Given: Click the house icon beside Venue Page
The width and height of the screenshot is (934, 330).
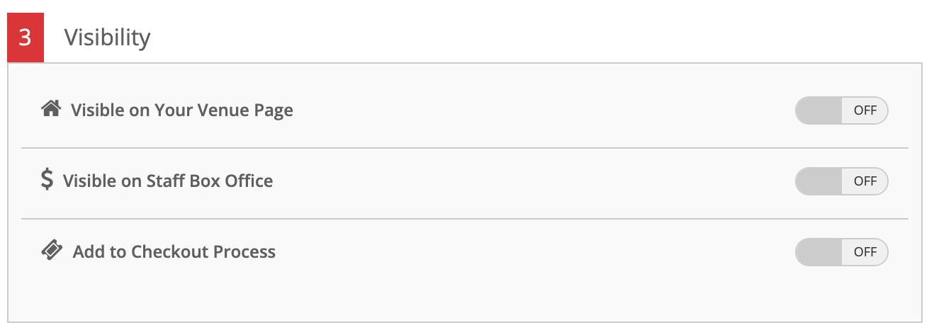Looking at the screenshot, I should [50, 109].
